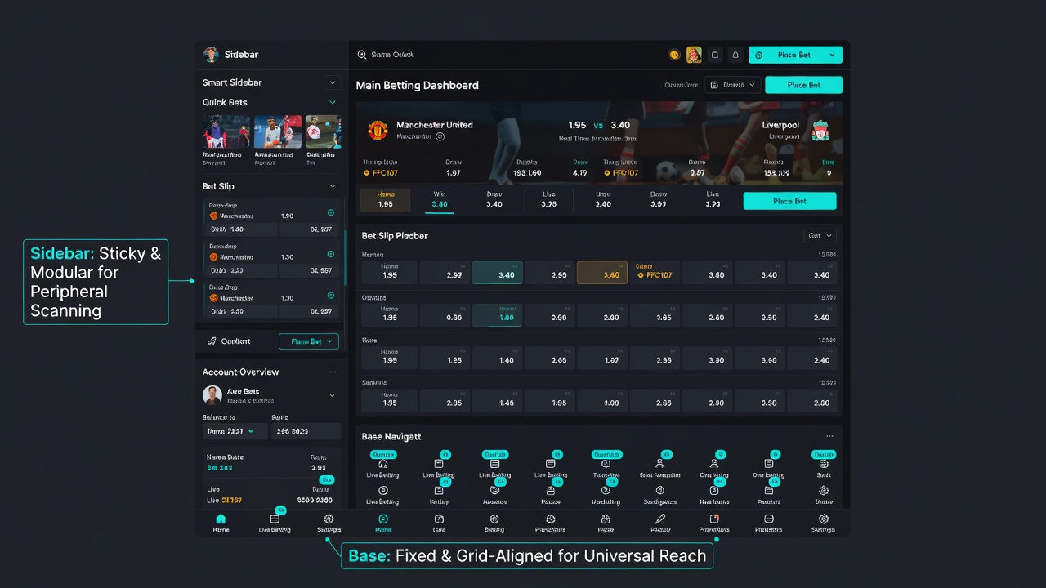
Task: Open the sidebar Place Bet dropdown
Action: click(x=309, y=341)
